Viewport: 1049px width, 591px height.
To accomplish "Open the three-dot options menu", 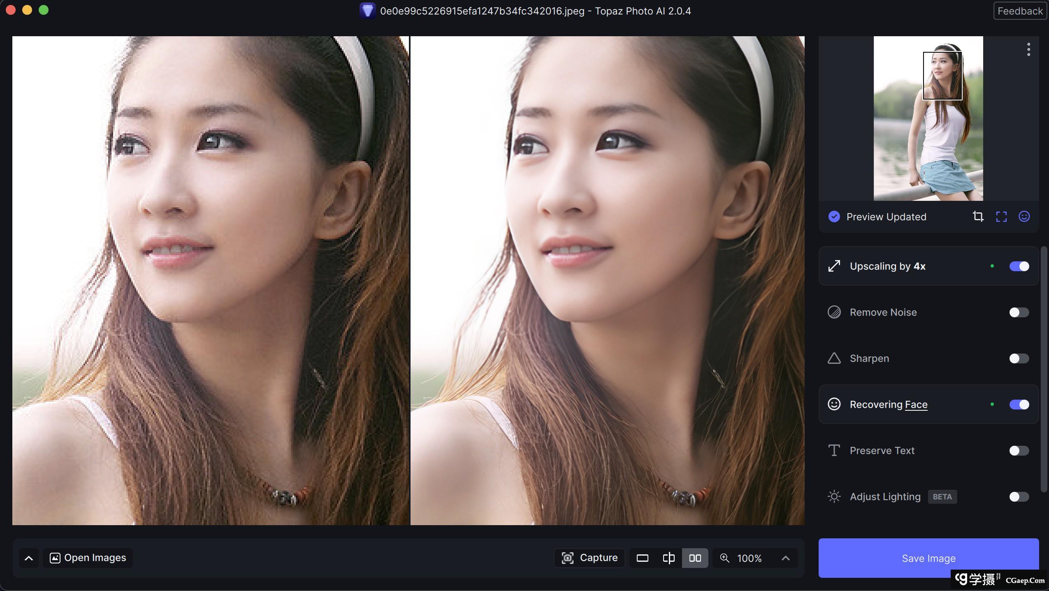I will [1028, 49].
